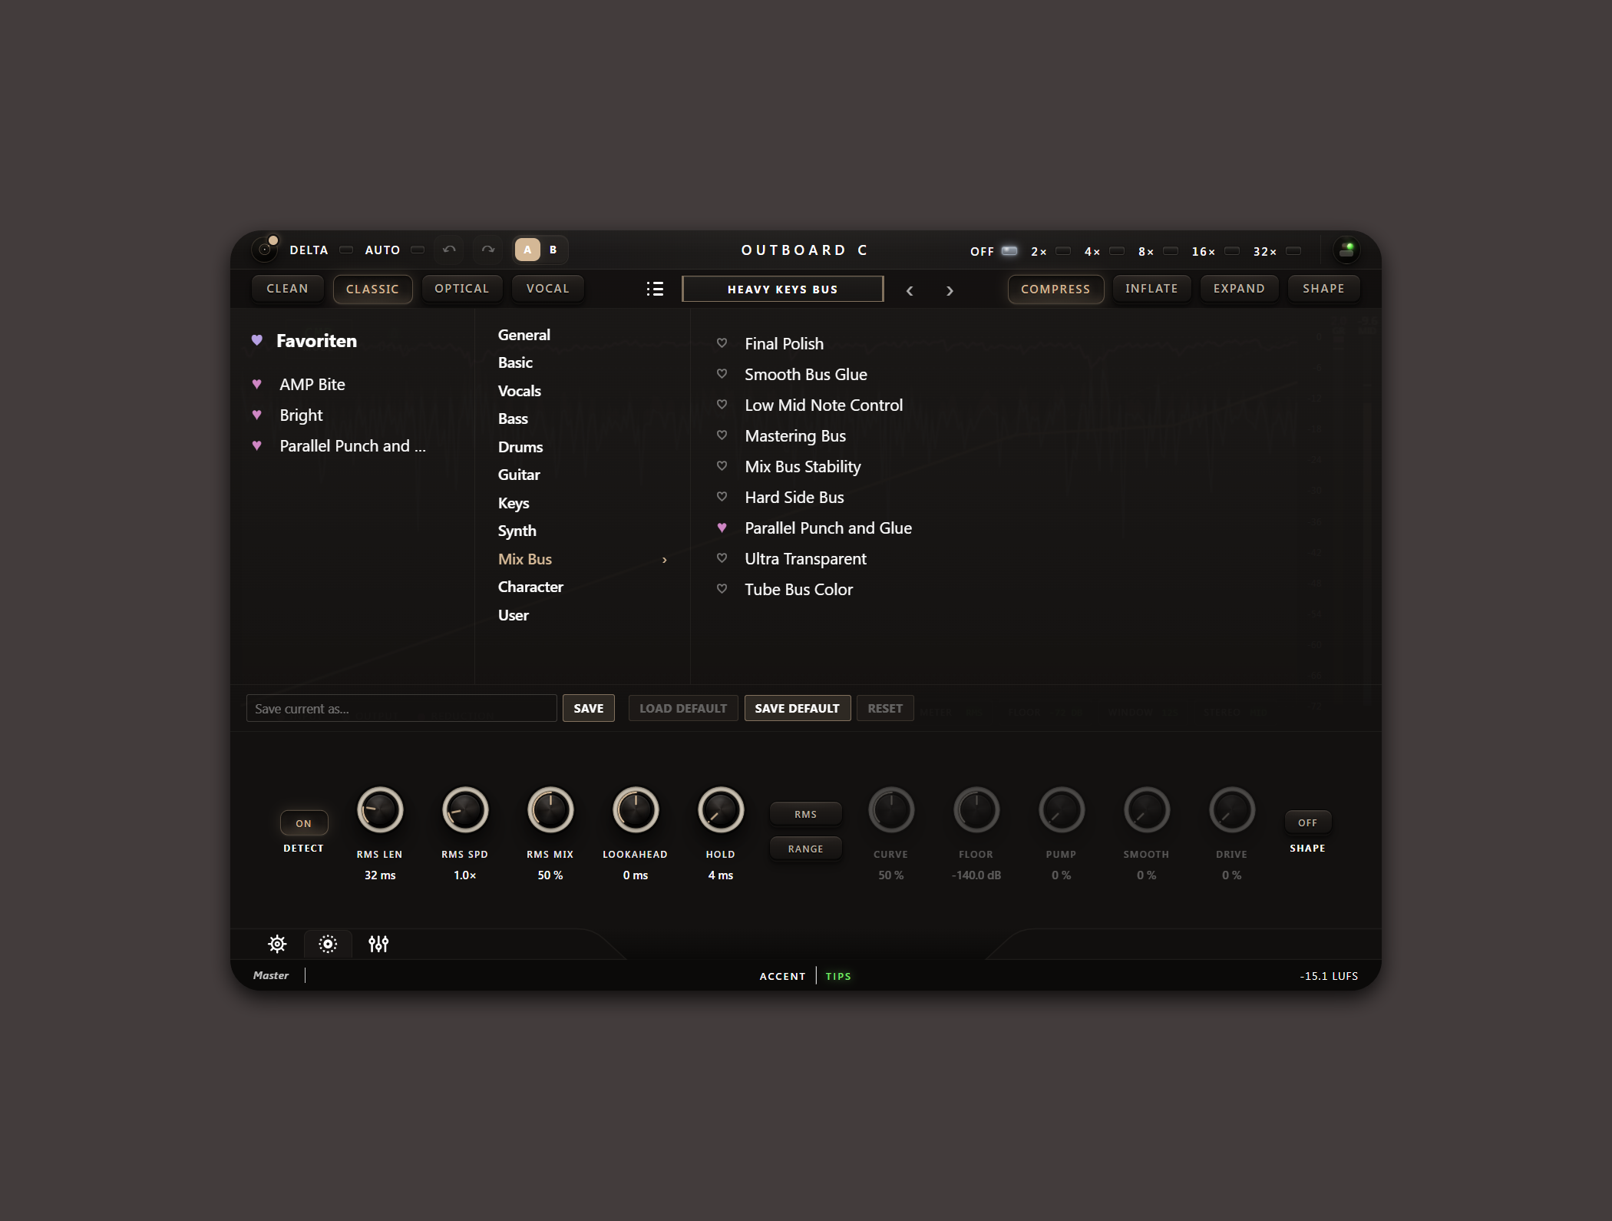
Task: Click the RESET button
Action: pyautogui.click(x=885, y=708)
